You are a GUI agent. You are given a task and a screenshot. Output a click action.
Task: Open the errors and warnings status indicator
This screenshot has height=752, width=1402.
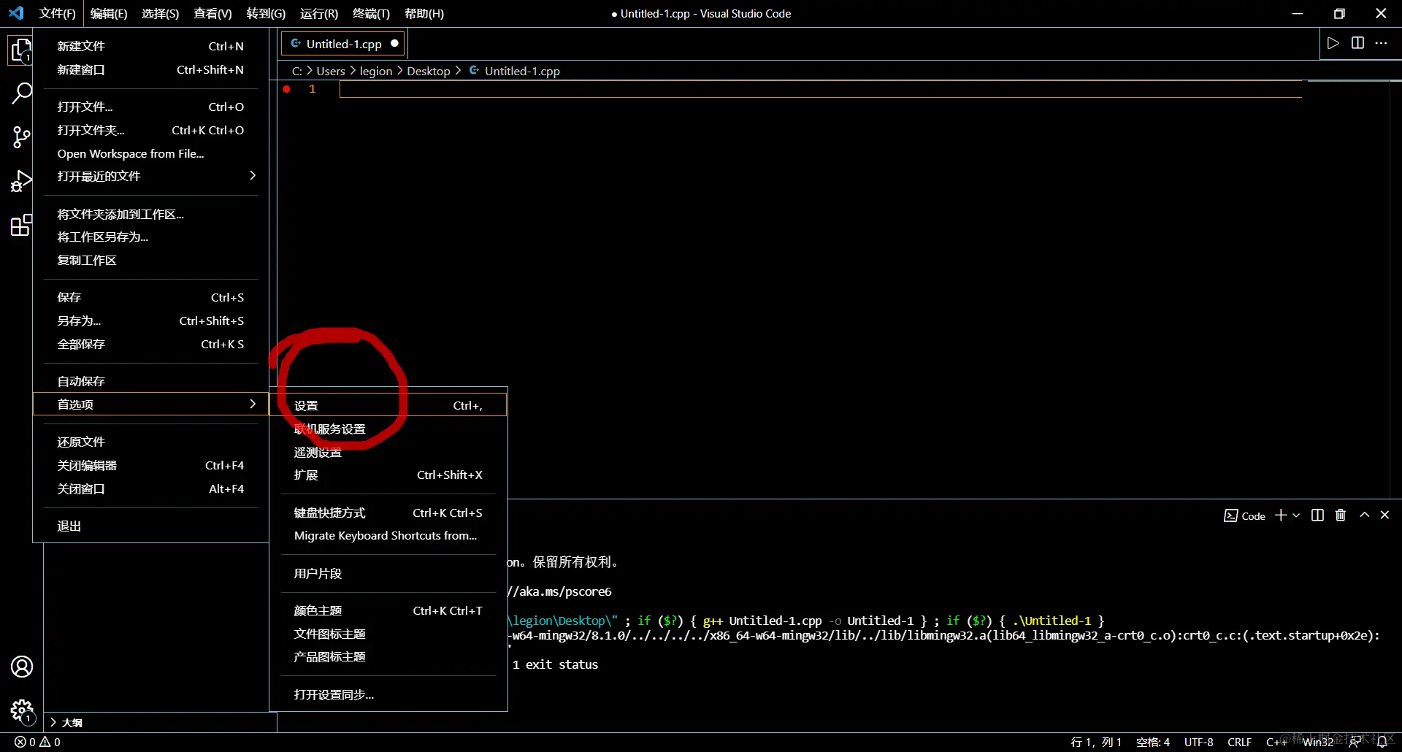[38, 742]
